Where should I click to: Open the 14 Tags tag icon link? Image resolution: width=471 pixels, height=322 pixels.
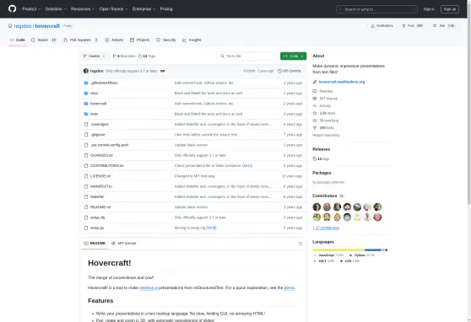point(147,56)
